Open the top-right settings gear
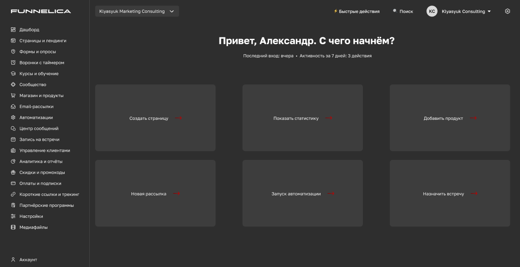The height and width of the screenshot is (267, 520). coord(507,11)
